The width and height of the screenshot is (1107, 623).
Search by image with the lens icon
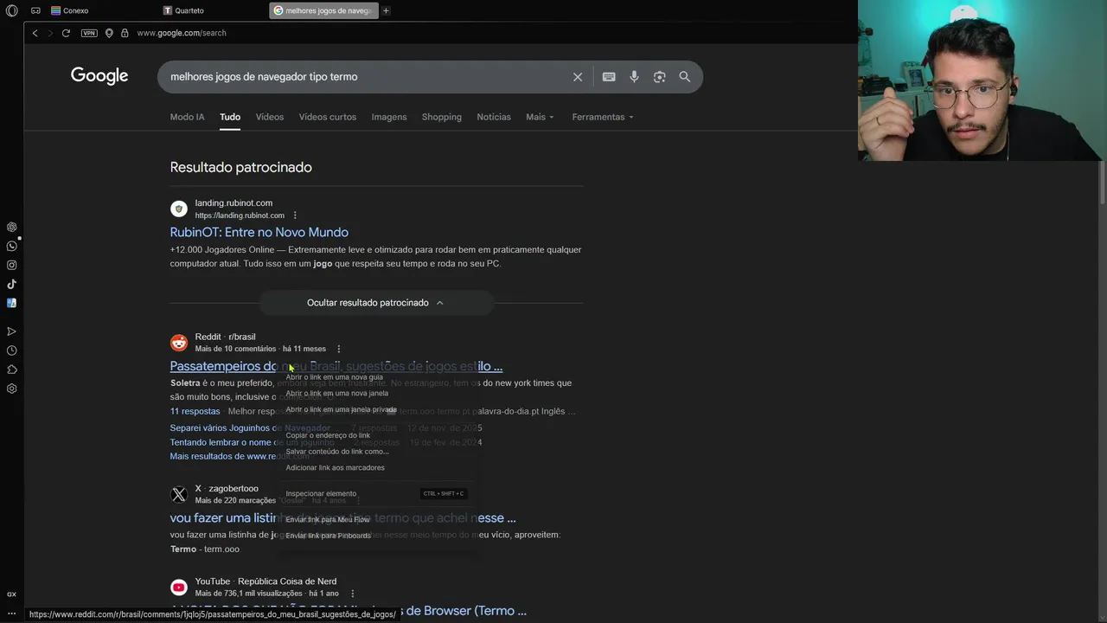tap(659, 77)
